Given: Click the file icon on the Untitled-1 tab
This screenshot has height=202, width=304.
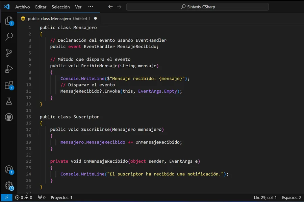Looking at the screenshot, I should (23, 19).
